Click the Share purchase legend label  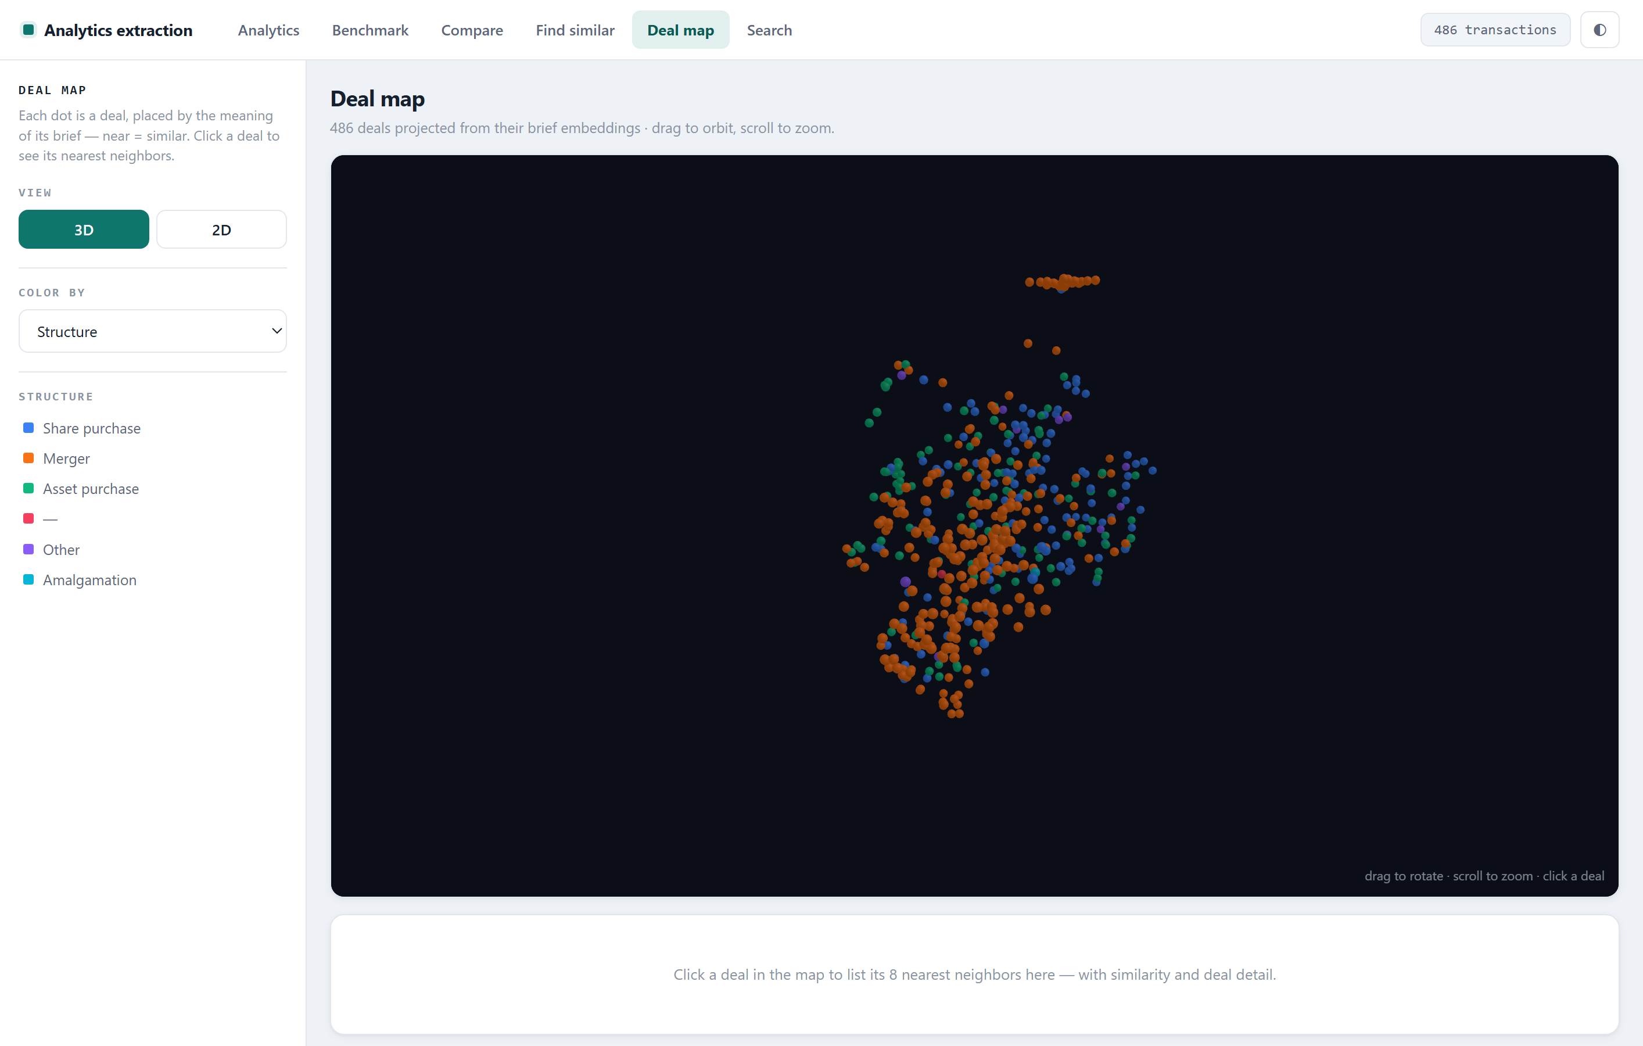[92, 428]
